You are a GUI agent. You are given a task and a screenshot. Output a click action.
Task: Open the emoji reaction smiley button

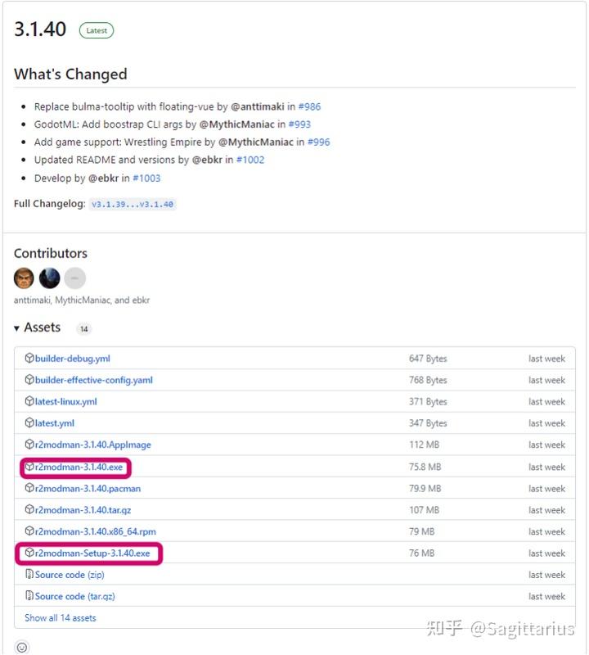(22, 648)
